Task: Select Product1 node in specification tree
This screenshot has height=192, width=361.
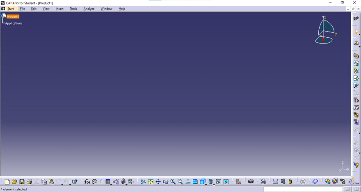Action: tap(13, 16)
